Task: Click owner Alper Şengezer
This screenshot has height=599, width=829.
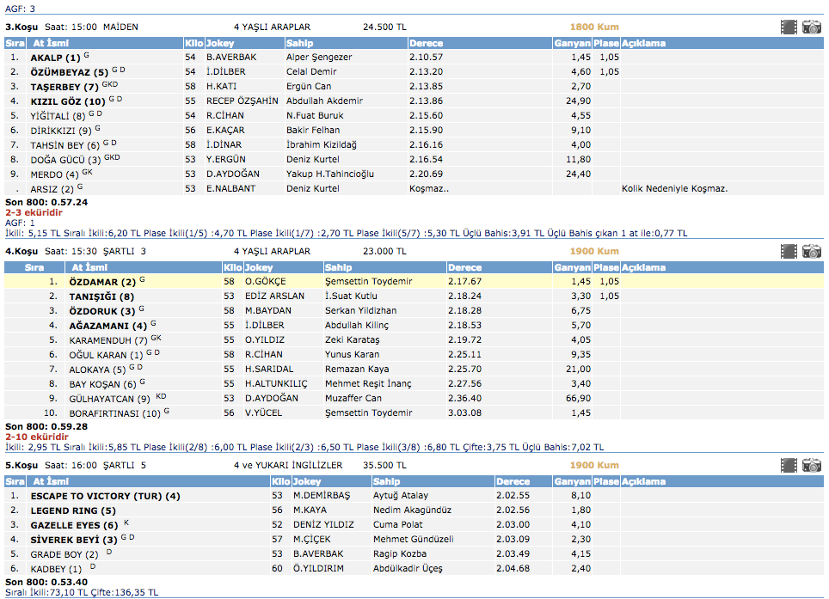Action: click(x=318, y=58)
